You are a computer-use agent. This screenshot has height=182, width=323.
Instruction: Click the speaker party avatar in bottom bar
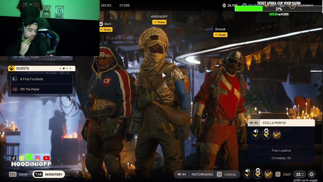pos(247,174)
